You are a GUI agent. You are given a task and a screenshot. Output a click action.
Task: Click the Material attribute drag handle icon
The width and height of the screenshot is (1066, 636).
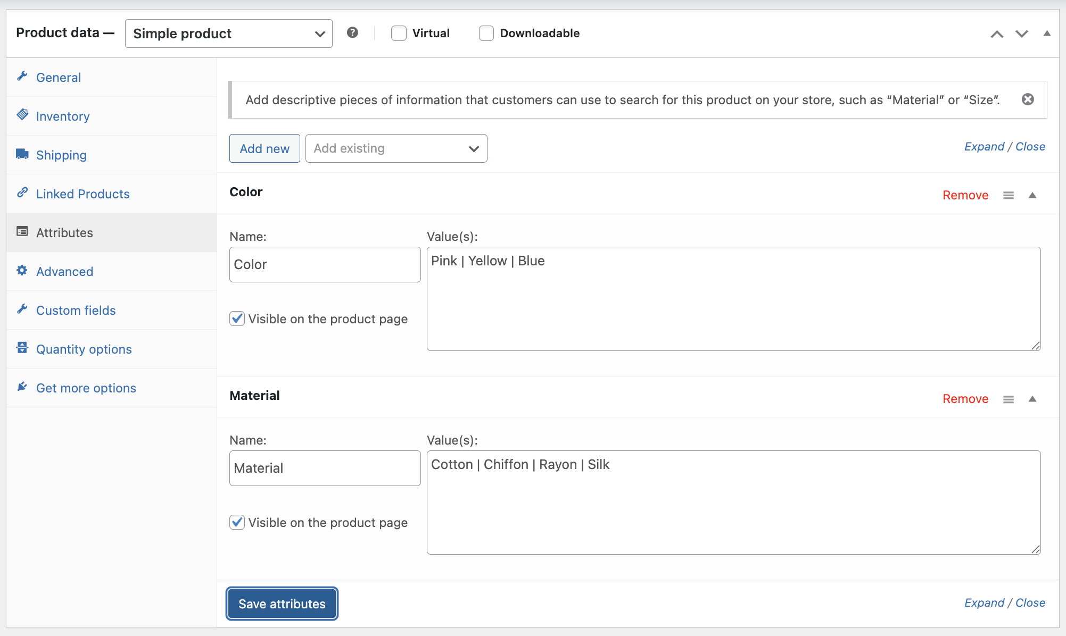click(x=1008, y=399)
